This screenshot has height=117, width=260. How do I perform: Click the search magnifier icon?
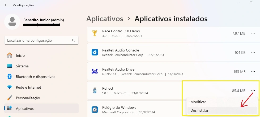click(74, 40)
